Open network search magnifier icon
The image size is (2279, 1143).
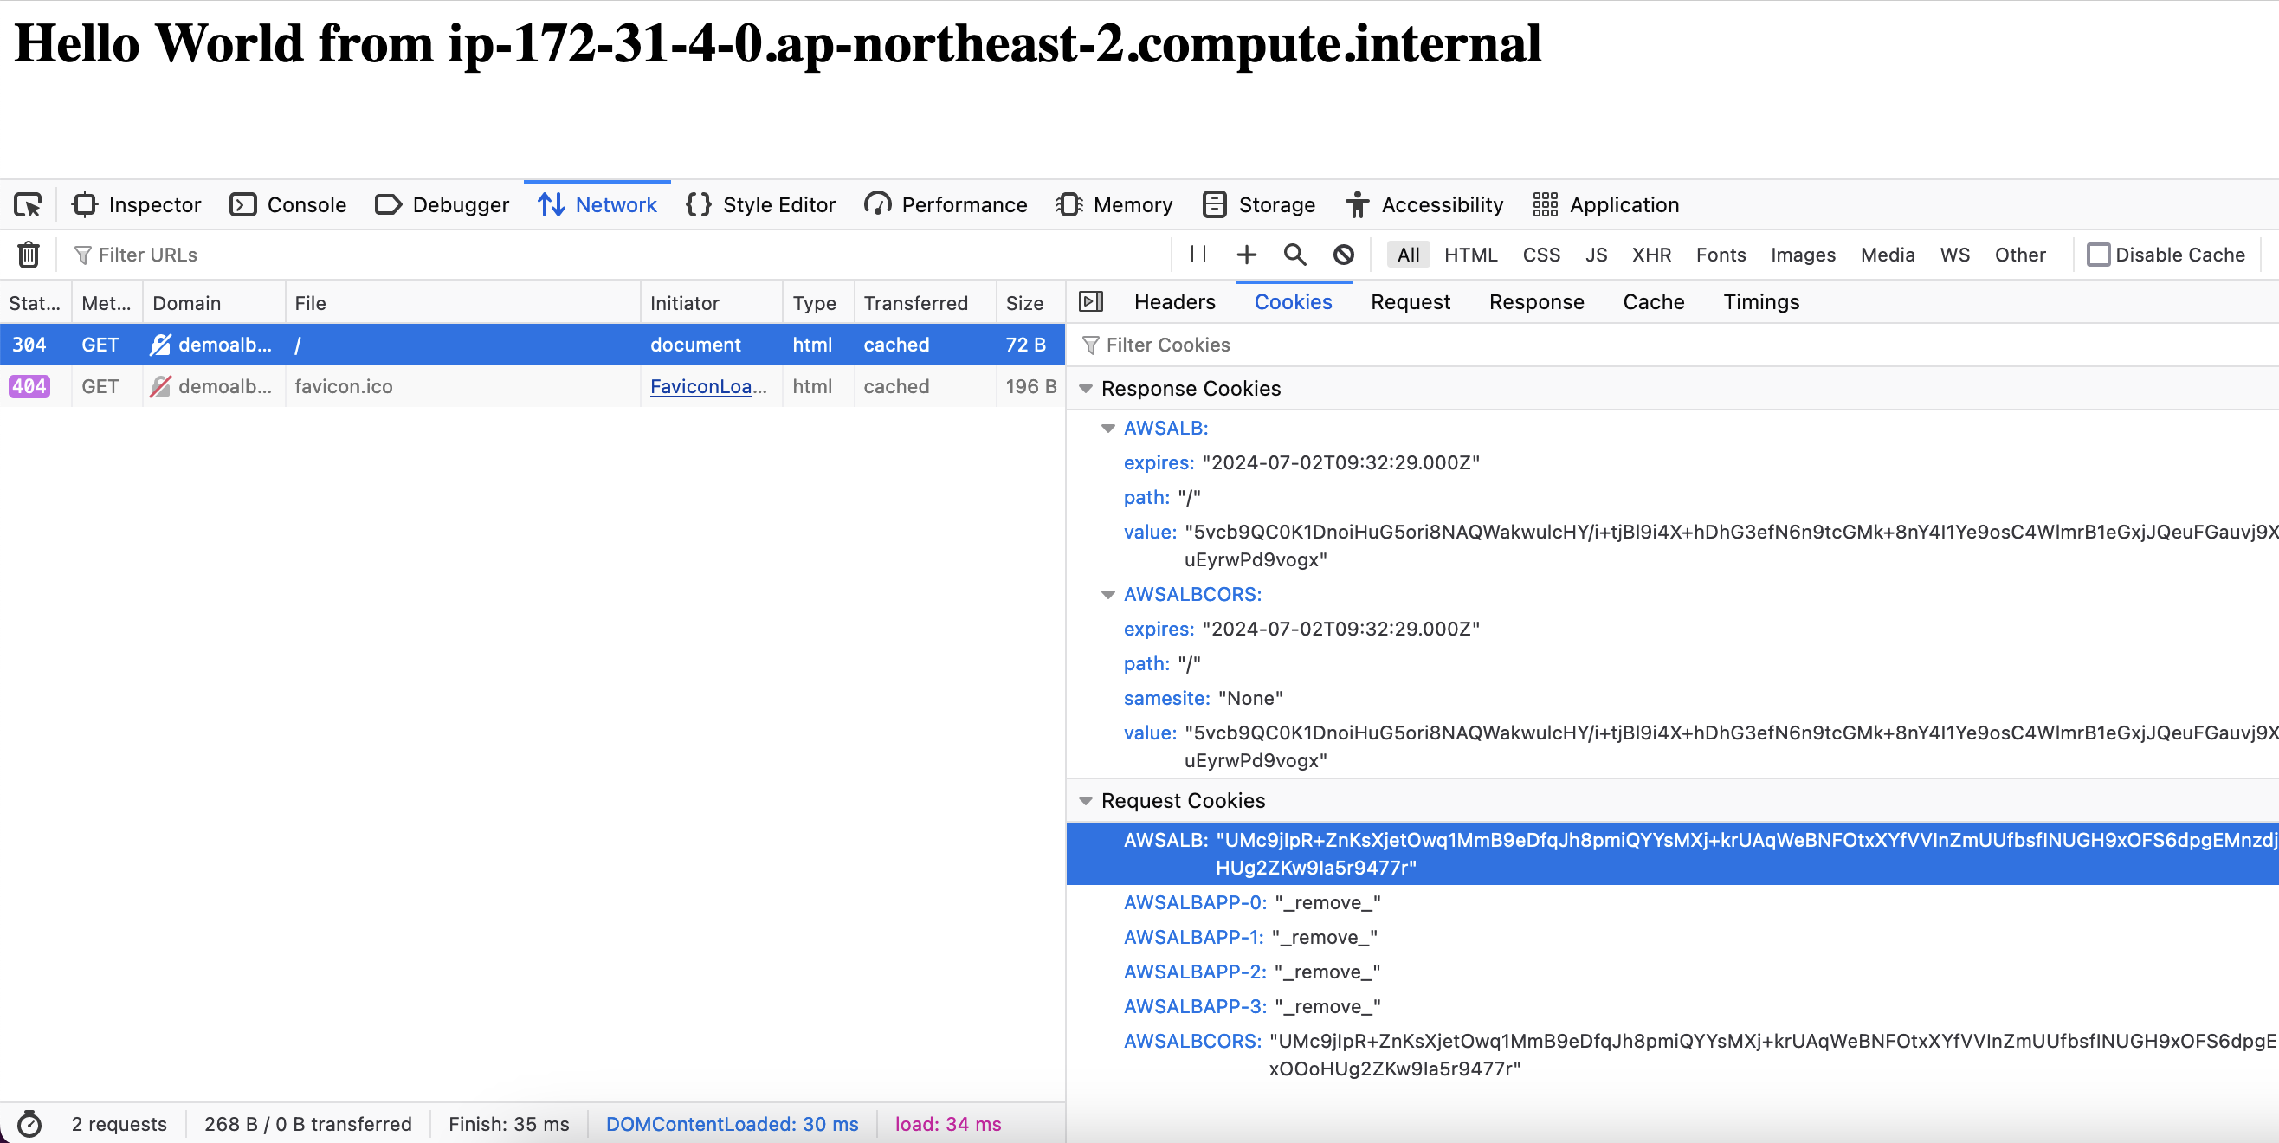pyautogui.click(x=1294, y=255)
